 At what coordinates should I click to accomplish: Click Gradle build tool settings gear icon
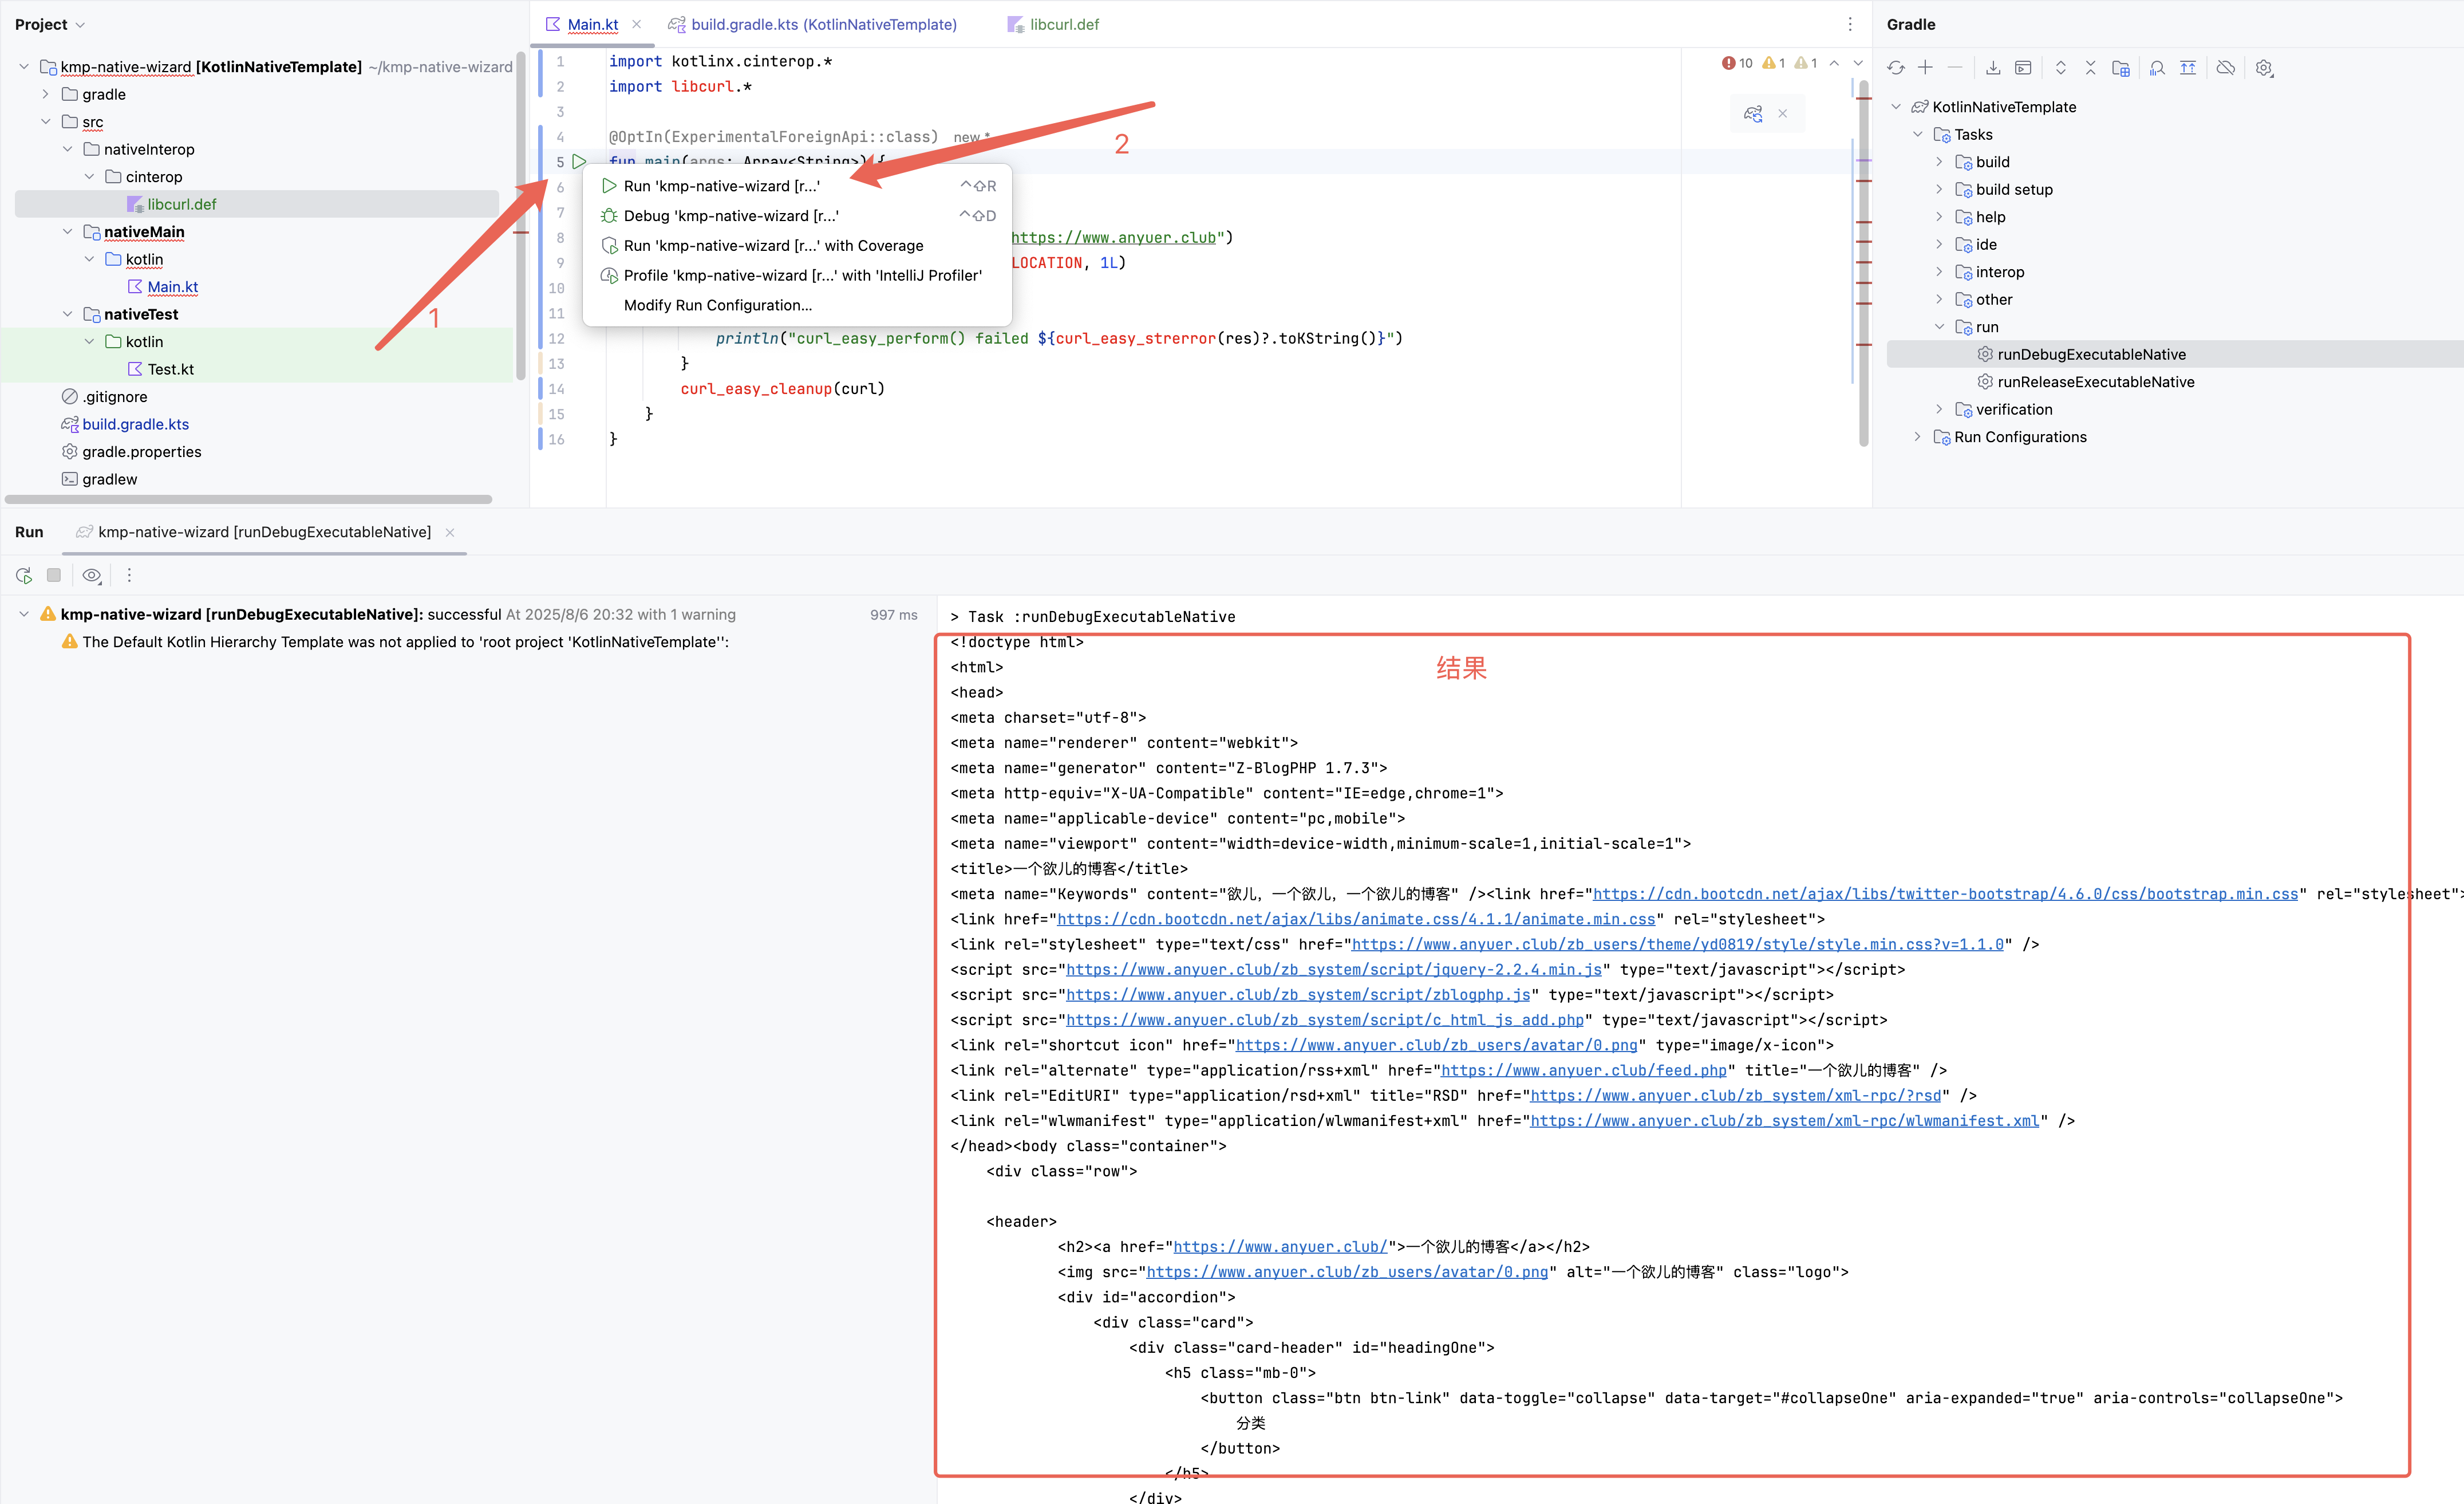tap(2264, 68)
